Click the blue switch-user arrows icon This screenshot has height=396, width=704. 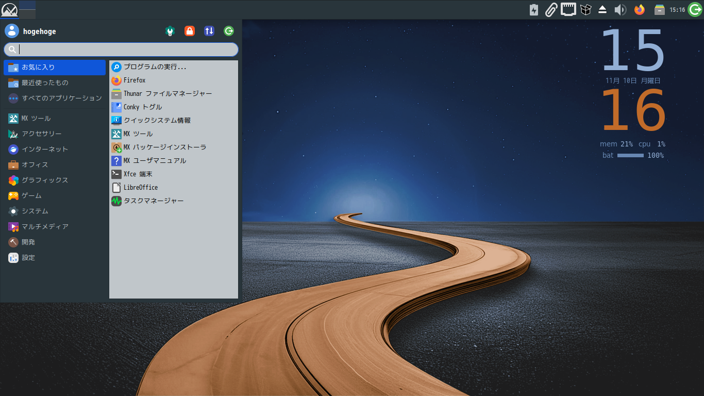[x=209, y=31]
